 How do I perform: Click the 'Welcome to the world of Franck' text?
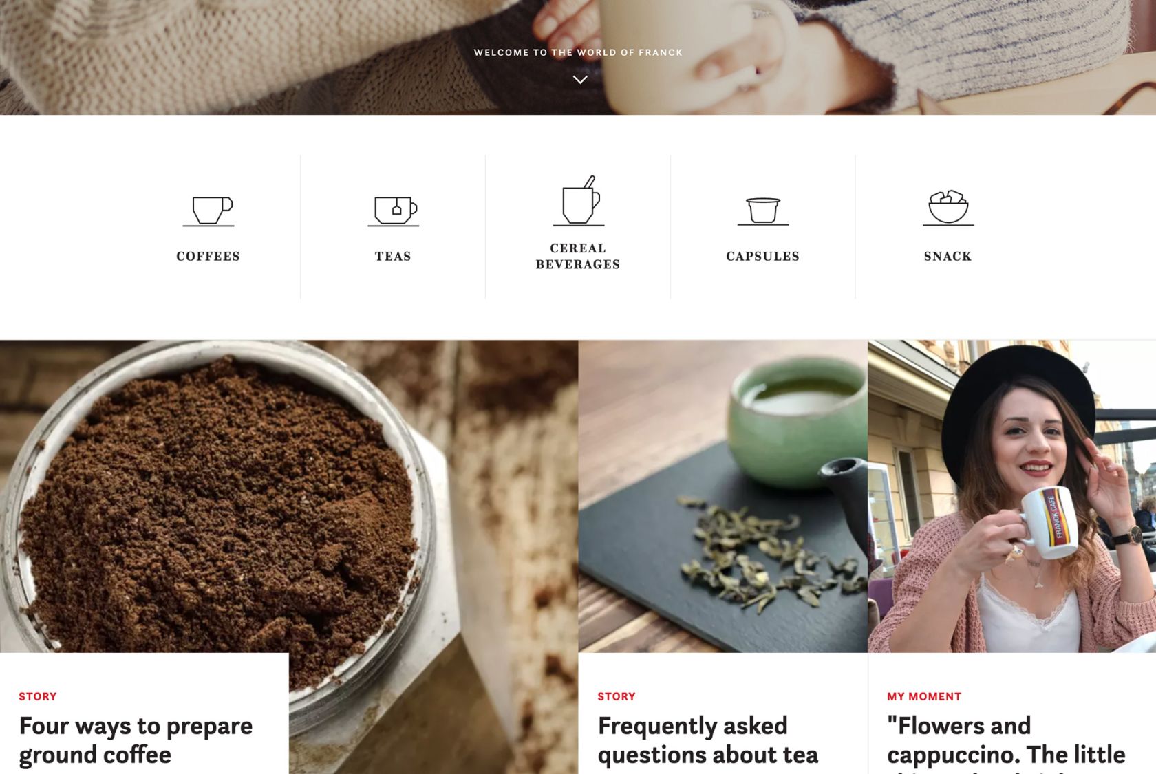click(578, 52)
